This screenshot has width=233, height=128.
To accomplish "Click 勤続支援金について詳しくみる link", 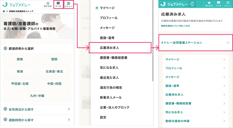I will (x=176, y=26).
